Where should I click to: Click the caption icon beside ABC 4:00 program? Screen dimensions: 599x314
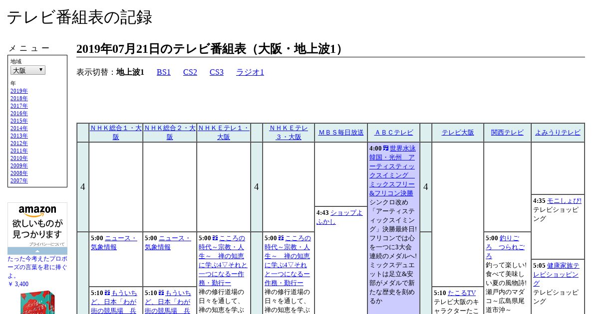pos(386,148)
